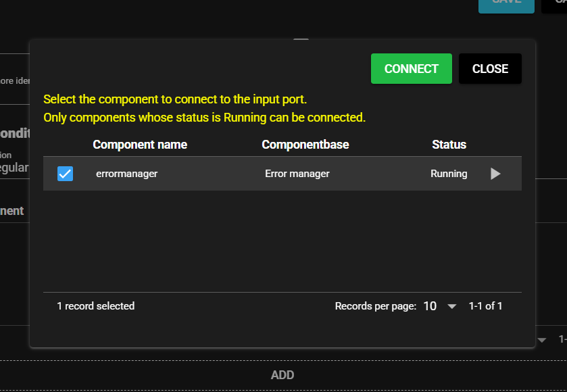Click the yellow Running-status instruction text

coord(204,118)
